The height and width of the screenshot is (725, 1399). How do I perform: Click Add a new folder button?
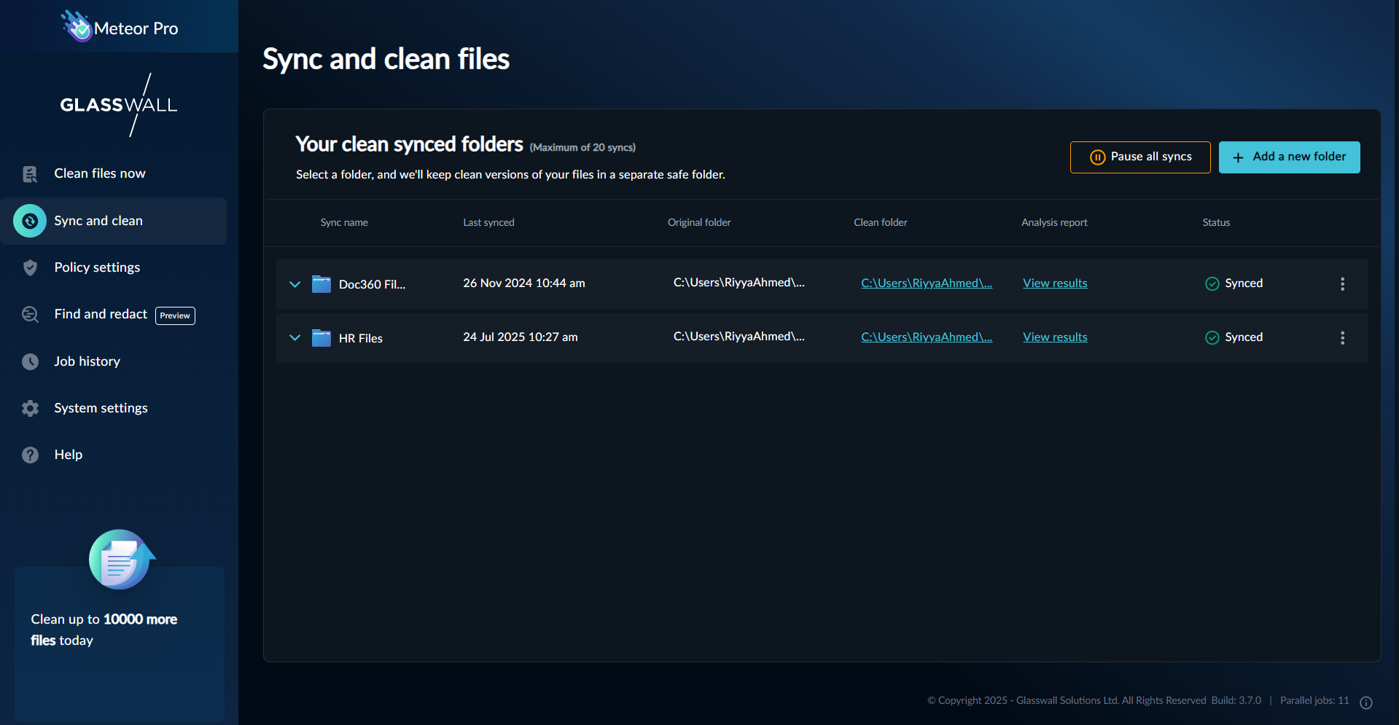[1289, 157]
